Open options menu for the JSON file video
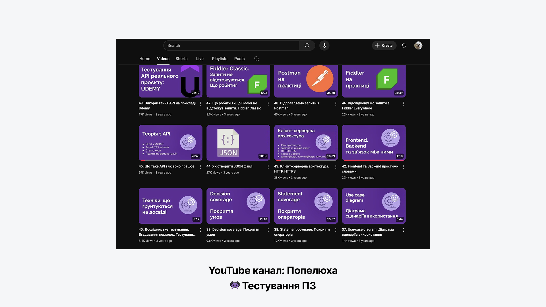This screenshot has width=546, height=307. [x=268, y=167]
